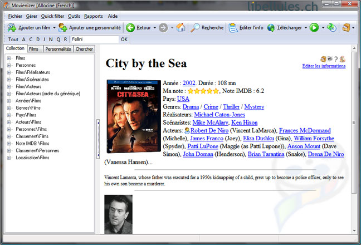Click the green play button

(x=314, y=28)
